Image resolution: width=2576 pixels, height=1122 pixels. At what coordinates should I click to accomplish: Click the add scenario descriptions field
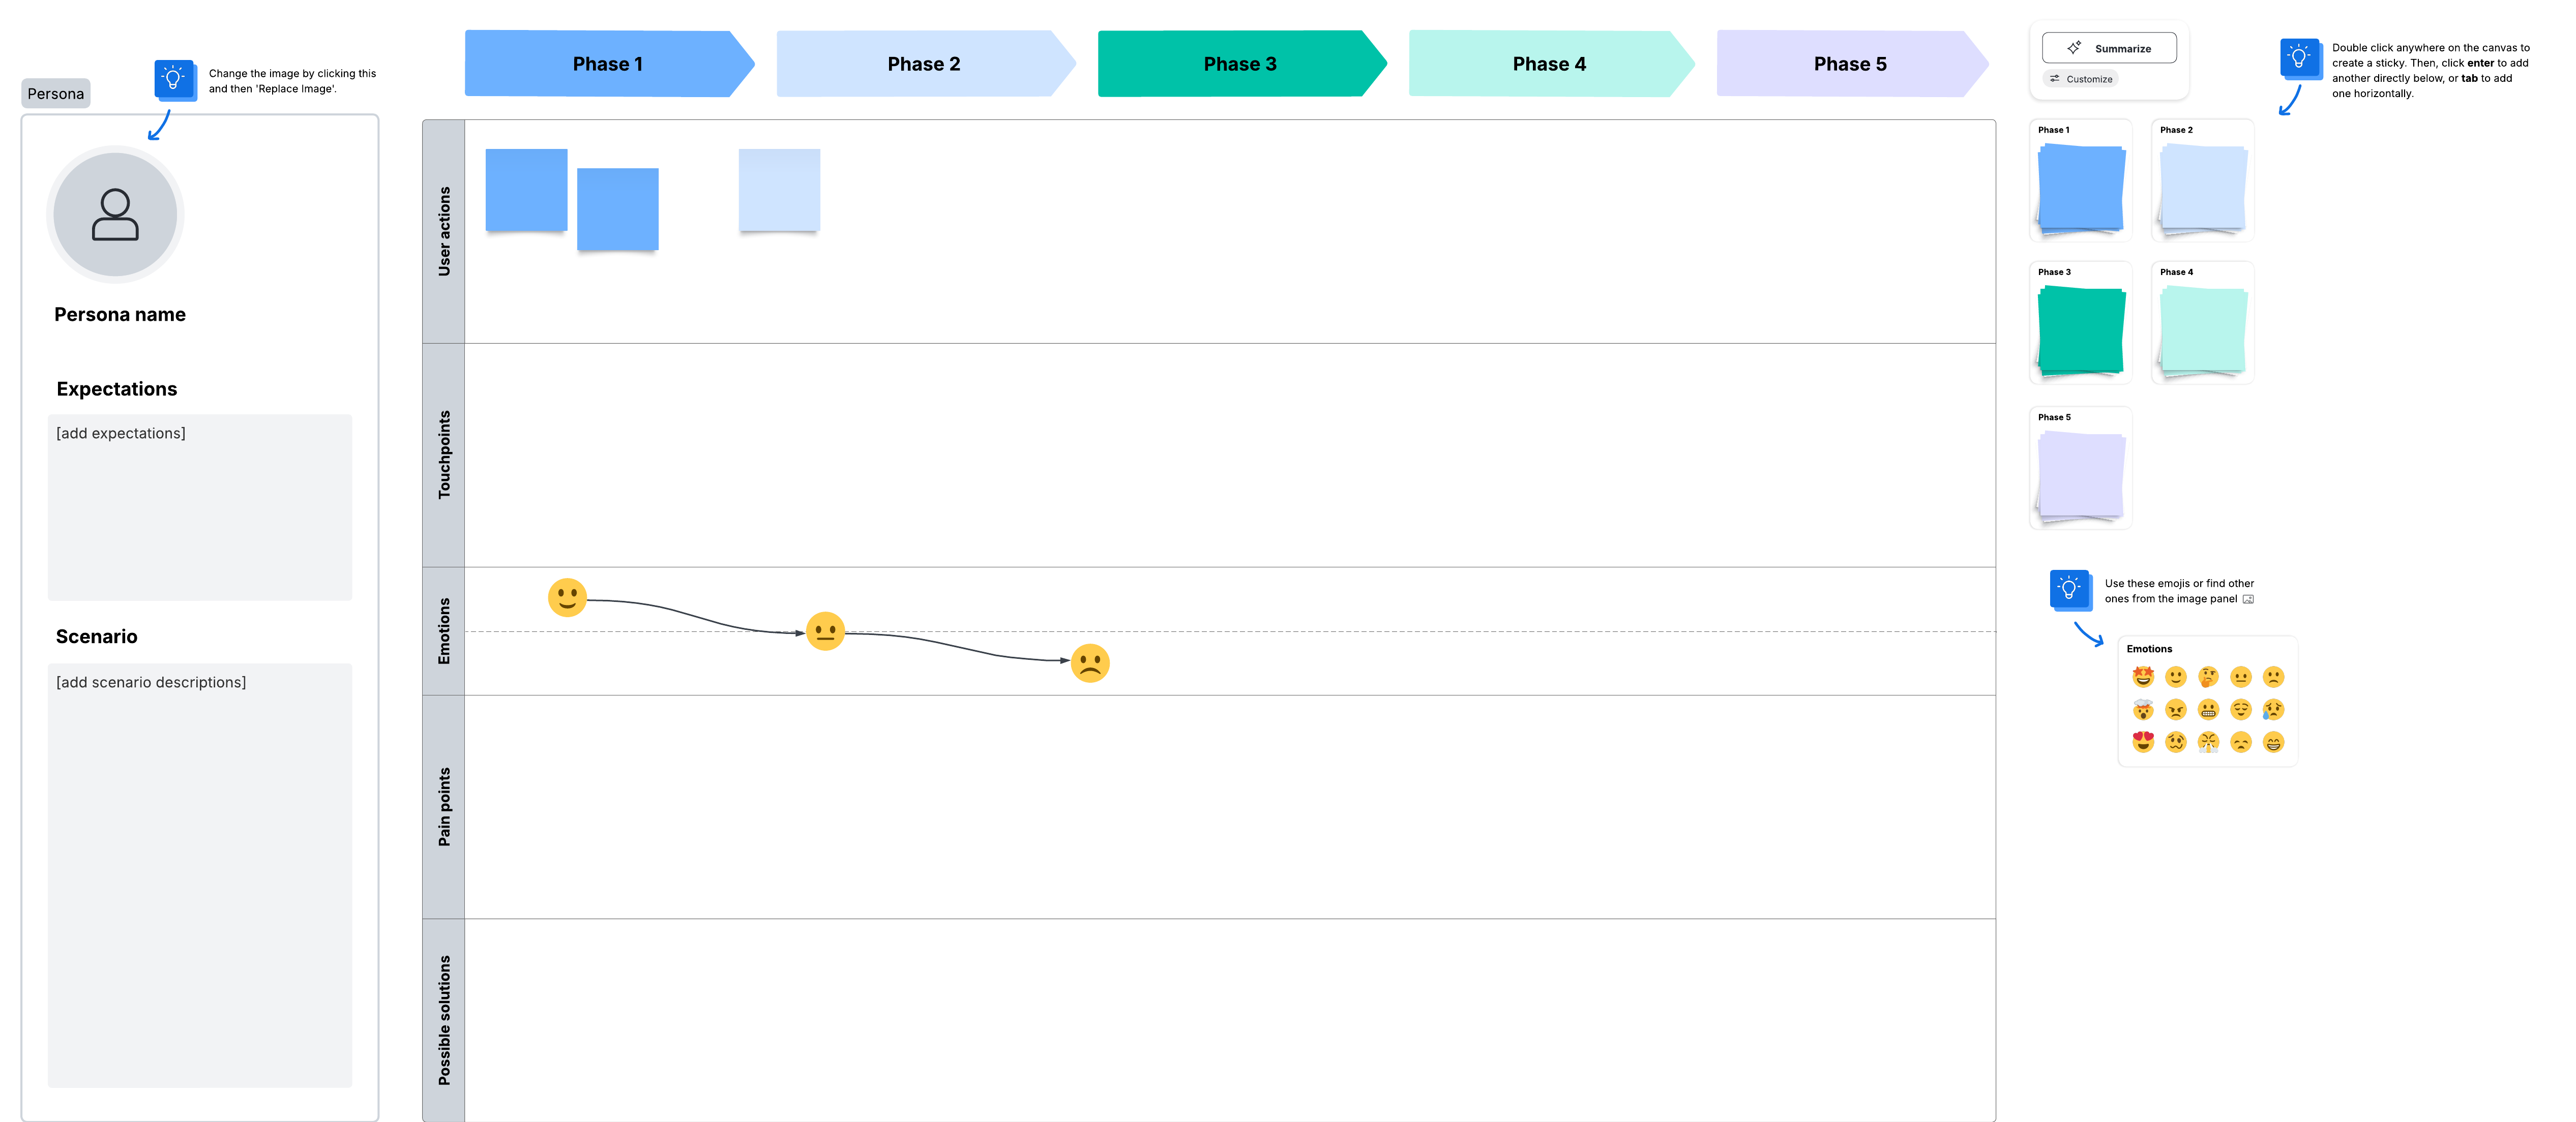(x=200, y=874)
